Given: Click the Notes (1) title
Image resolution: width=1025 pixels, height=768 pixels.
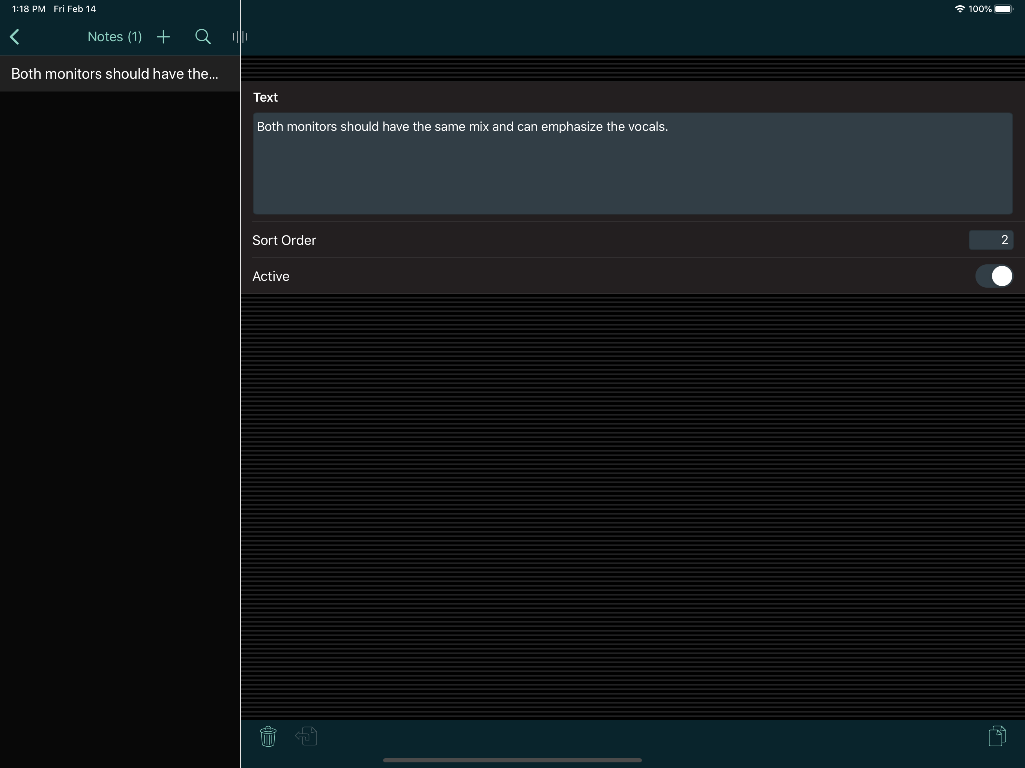Looking at the screenshot, I should click(x=114, y=37).
